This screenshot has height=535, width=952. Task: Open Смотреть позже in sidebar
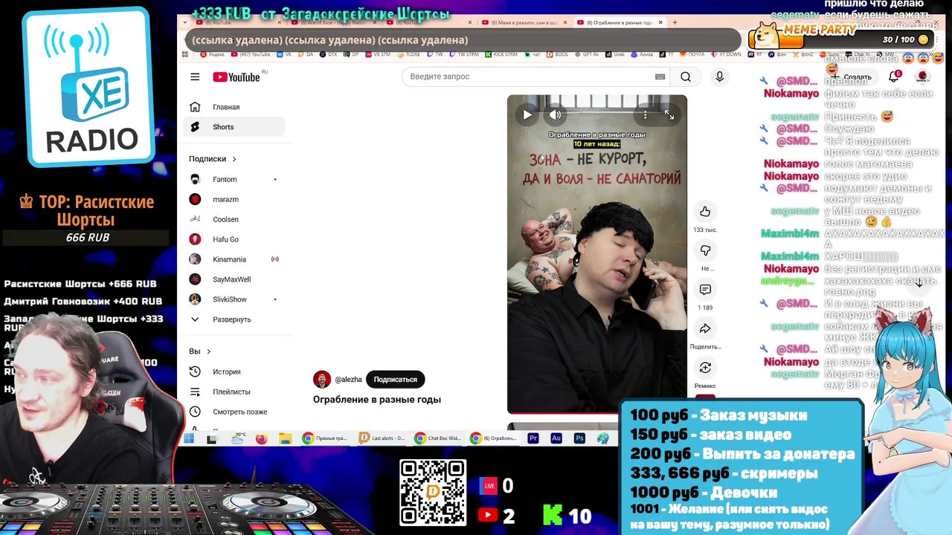(x=234, y=412)
